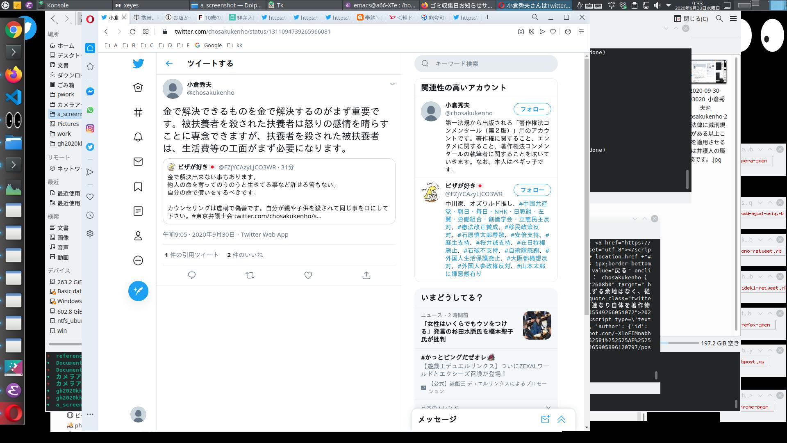Open Messenger in Opera sidebar
This screenshot has width=787, height=443.
click(90, 91)
